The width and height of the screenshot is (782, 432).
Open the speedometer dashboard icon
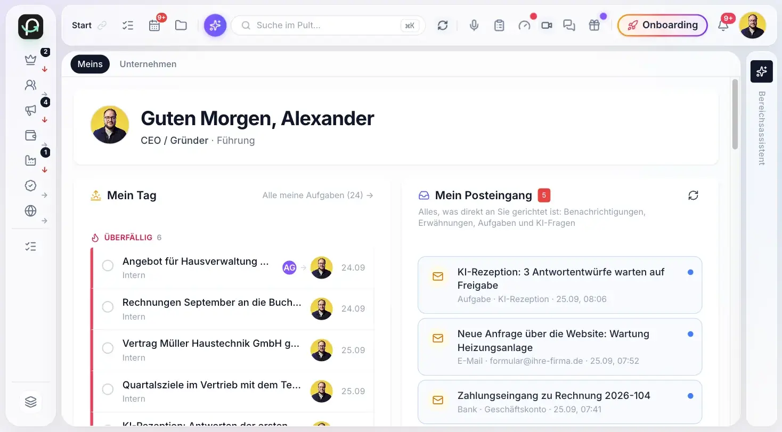[x=524, y=26]
